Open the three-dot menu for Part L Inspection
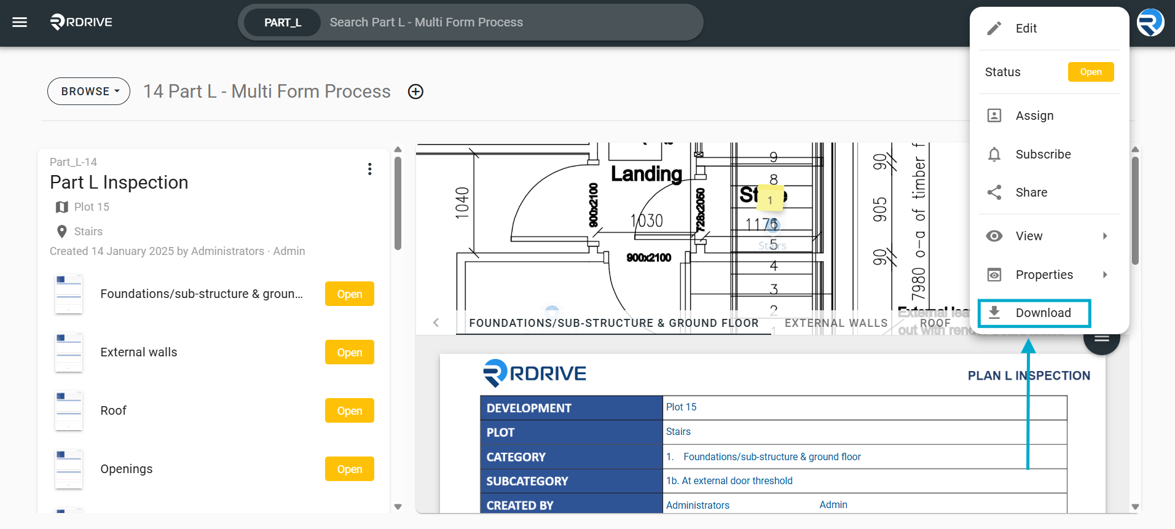The height and width of the screenshot is (529, 1175). (369, 169)
